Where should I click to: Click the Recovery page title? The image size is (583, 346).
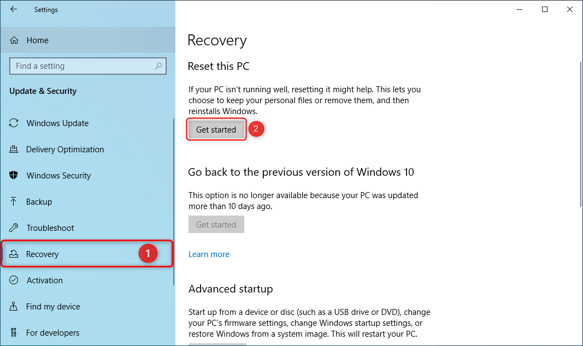coord(217,40)
